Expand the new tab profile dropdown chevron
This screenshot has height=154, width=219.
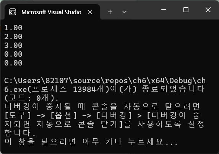click(124, 12)
